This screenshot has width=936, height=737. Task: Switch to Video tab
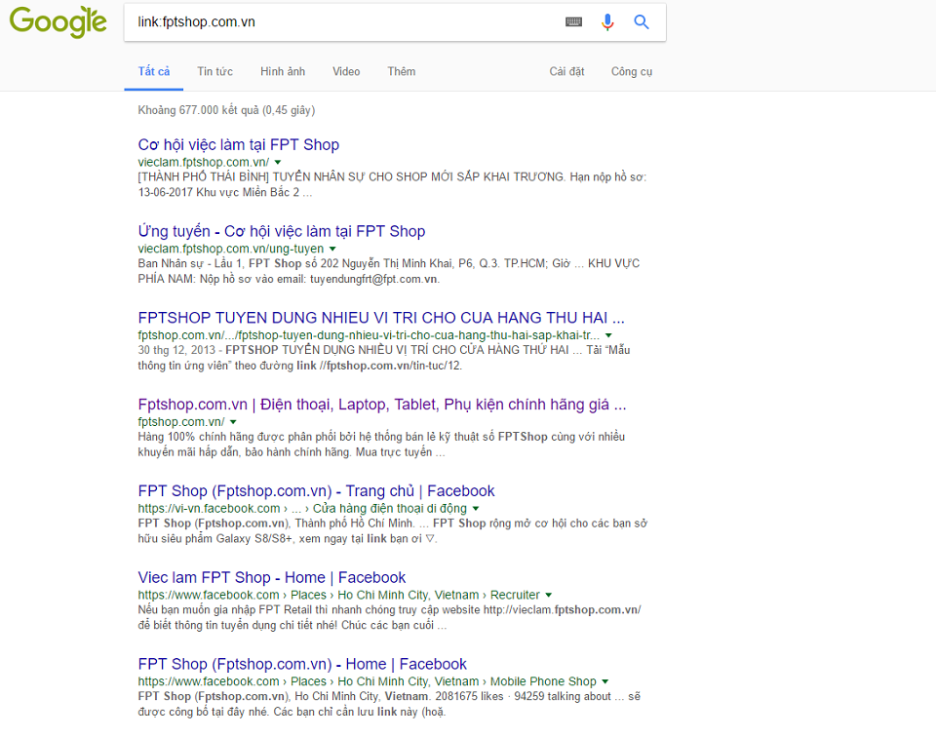(x=346, y=71)
